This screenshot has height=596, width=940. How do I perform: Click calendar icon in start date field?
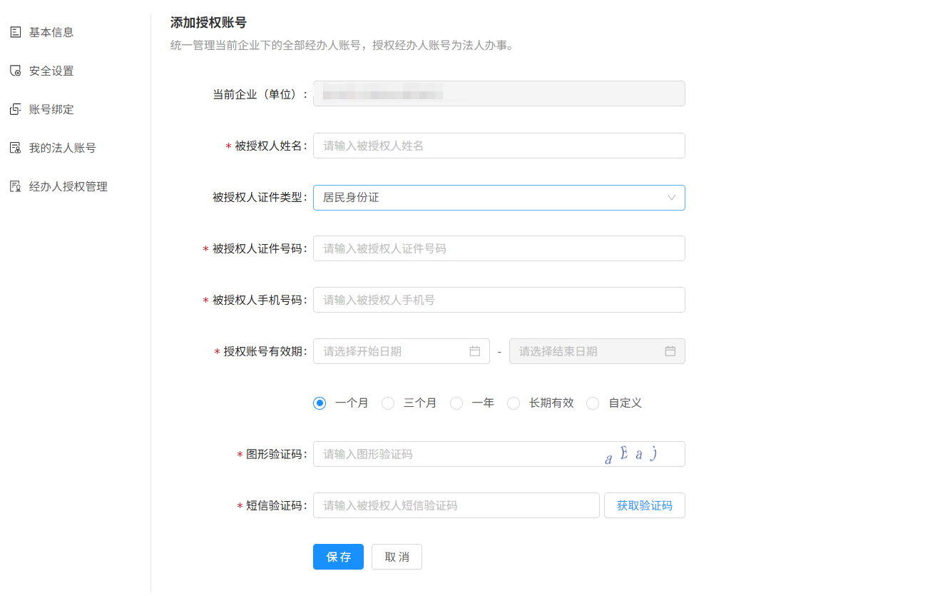[x=475, y=351]
